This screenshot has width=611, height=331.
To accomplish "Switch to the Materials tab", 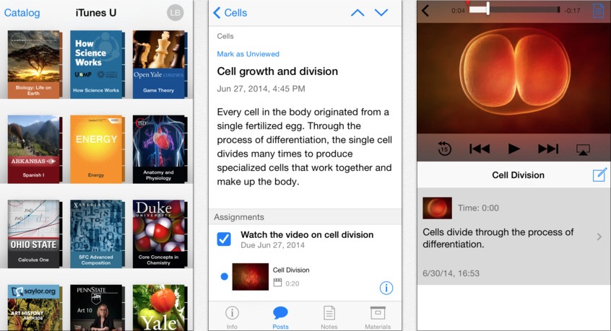I will point(378,317).
